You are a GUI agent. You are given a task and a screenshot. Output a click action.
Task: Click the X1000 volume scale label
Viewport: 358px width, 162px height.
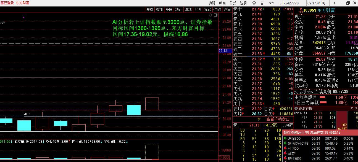point(224,158)
